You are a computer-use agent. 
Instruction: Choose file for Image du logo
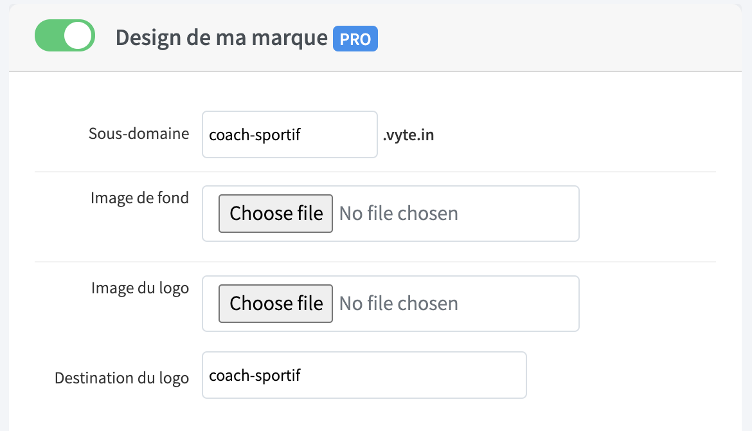(x=276, y=304)
